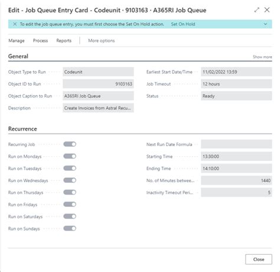The height and width of the screenshot is (272, 280).
Task: Click the Object Type to Run field
Action: click(x=98, y=72)
